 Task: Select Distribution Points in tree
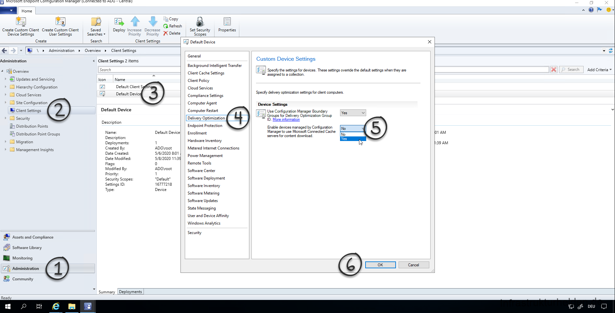coord(32,126)
